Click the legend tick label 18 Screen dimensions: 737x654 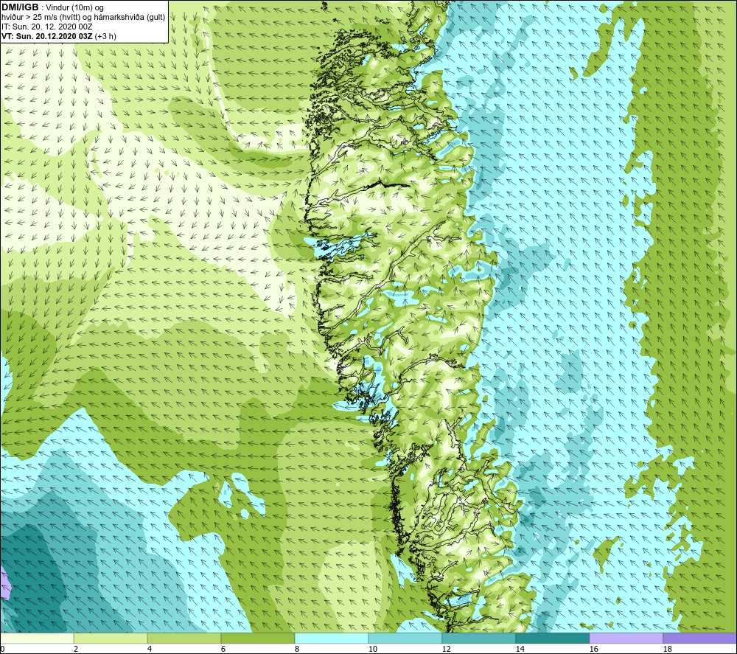coord(667,649)
